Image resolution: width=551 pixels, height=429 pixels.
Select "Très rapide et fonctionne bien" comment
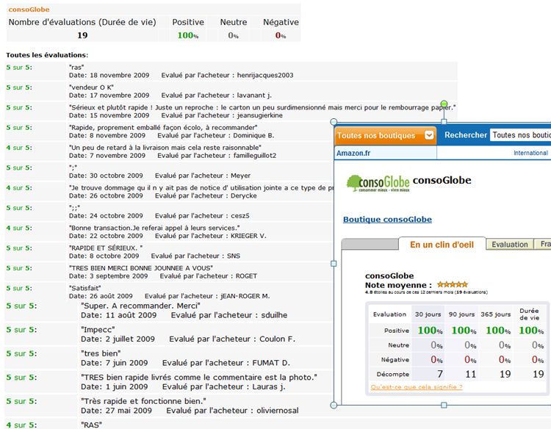[143, 401]
